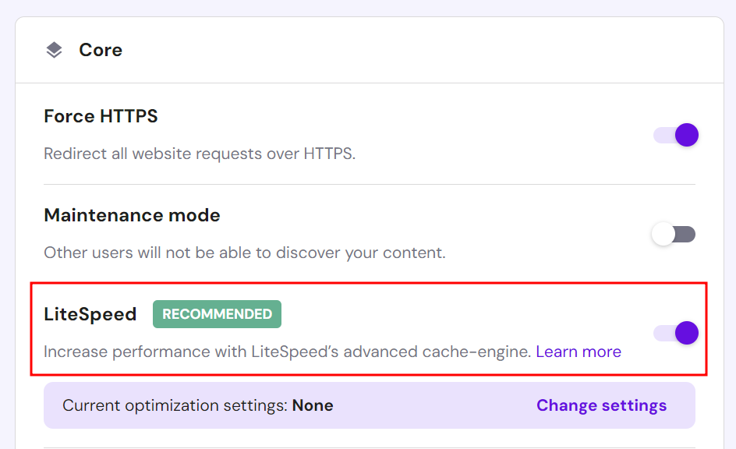Click the highlighted LiteSpeed row
736x449 pixels.
pyautogui.click(x=366, y=331)
